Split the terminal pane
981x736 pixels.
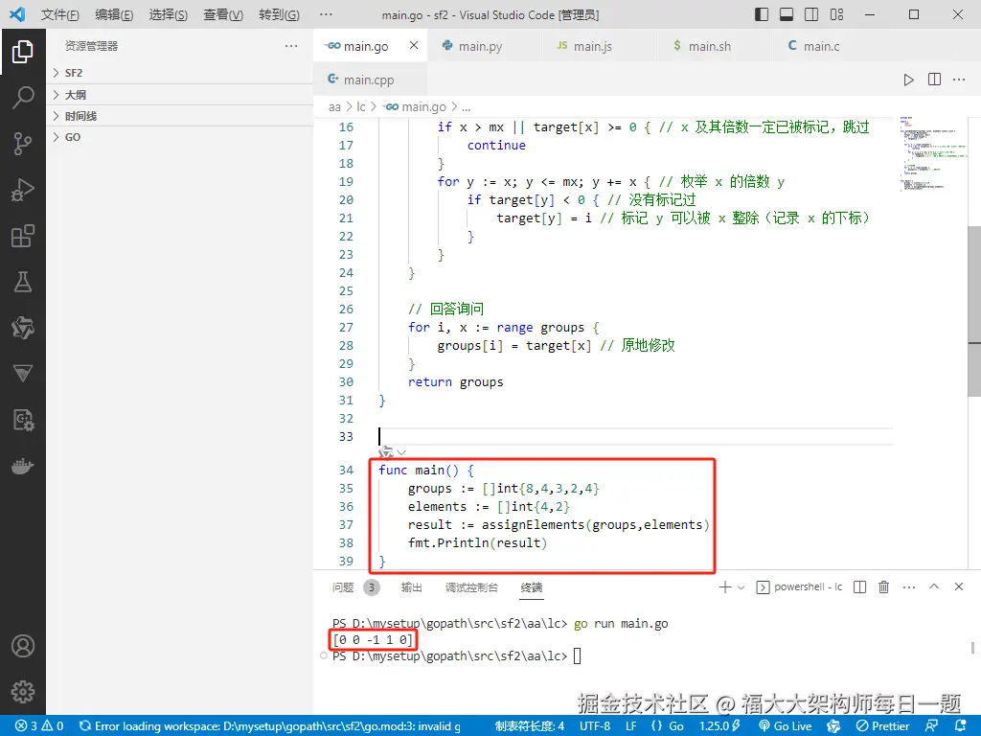(859, 587)
